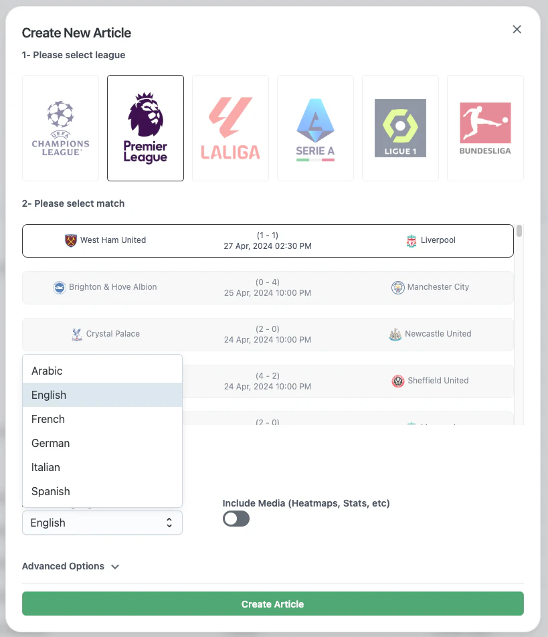This screenshot has width=548, height=637.
Task: Enable Include Media for heatmaps and stats
Action: [236, 519]
